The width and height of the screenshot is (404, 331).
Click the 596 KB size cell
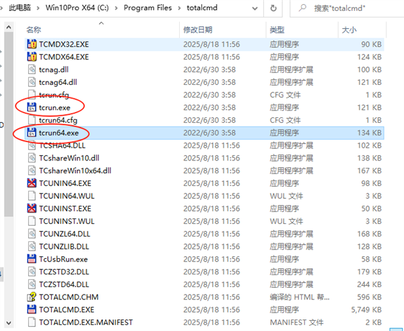point(369,297)
